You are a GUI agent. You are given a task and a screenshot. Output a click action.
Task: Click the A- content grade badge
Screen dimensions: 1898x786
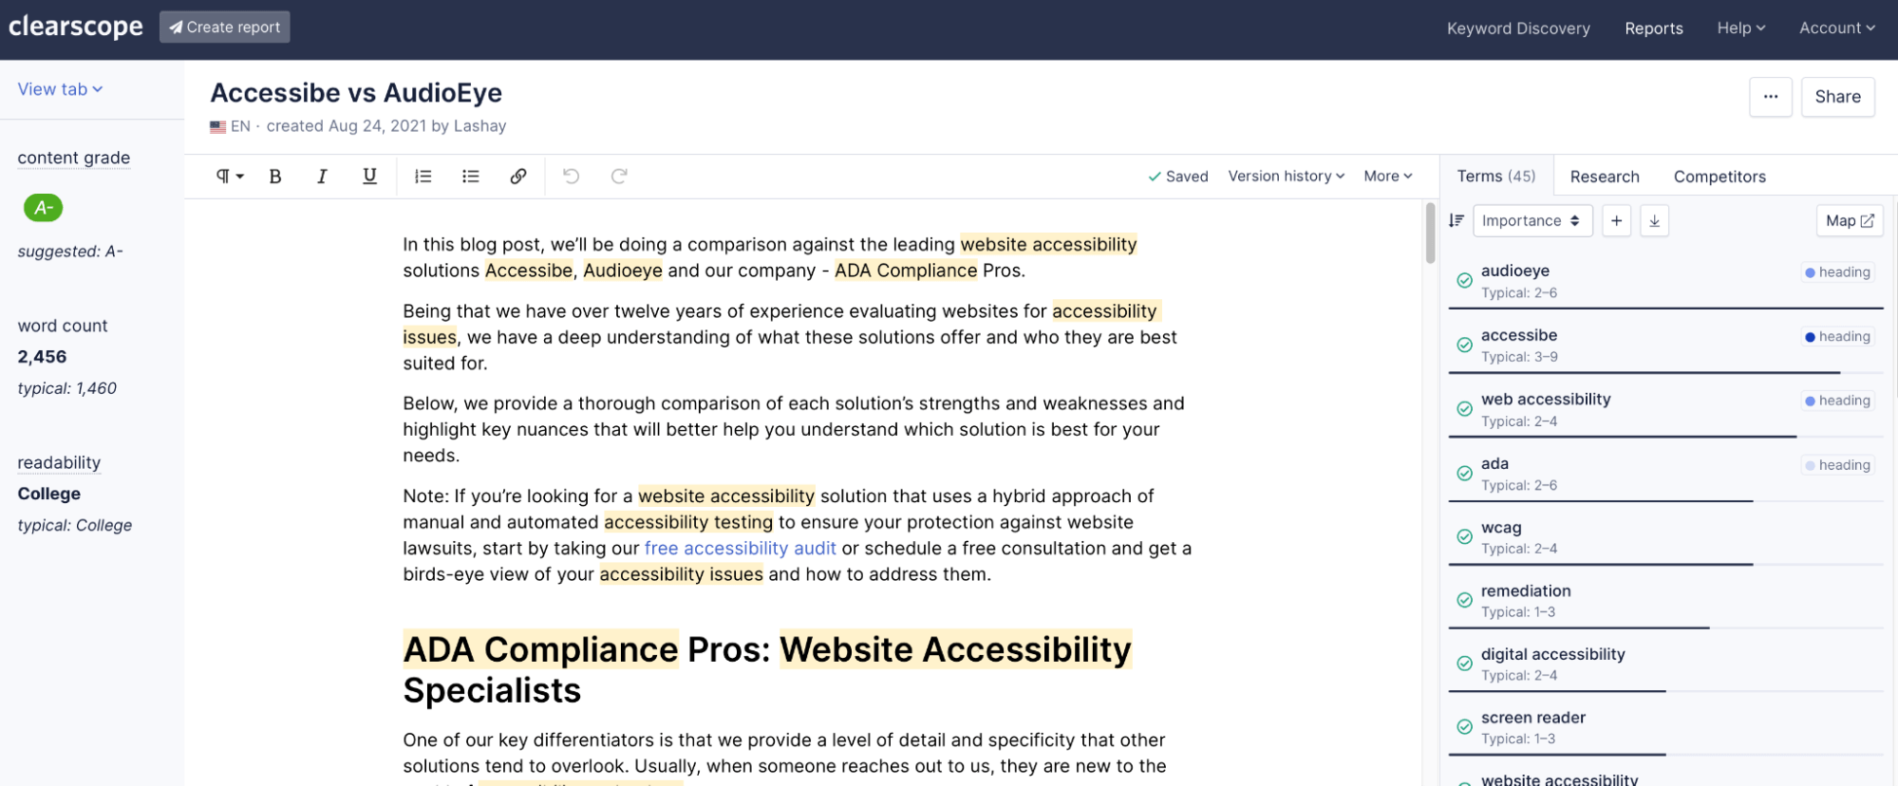click(x=44, y=208)
